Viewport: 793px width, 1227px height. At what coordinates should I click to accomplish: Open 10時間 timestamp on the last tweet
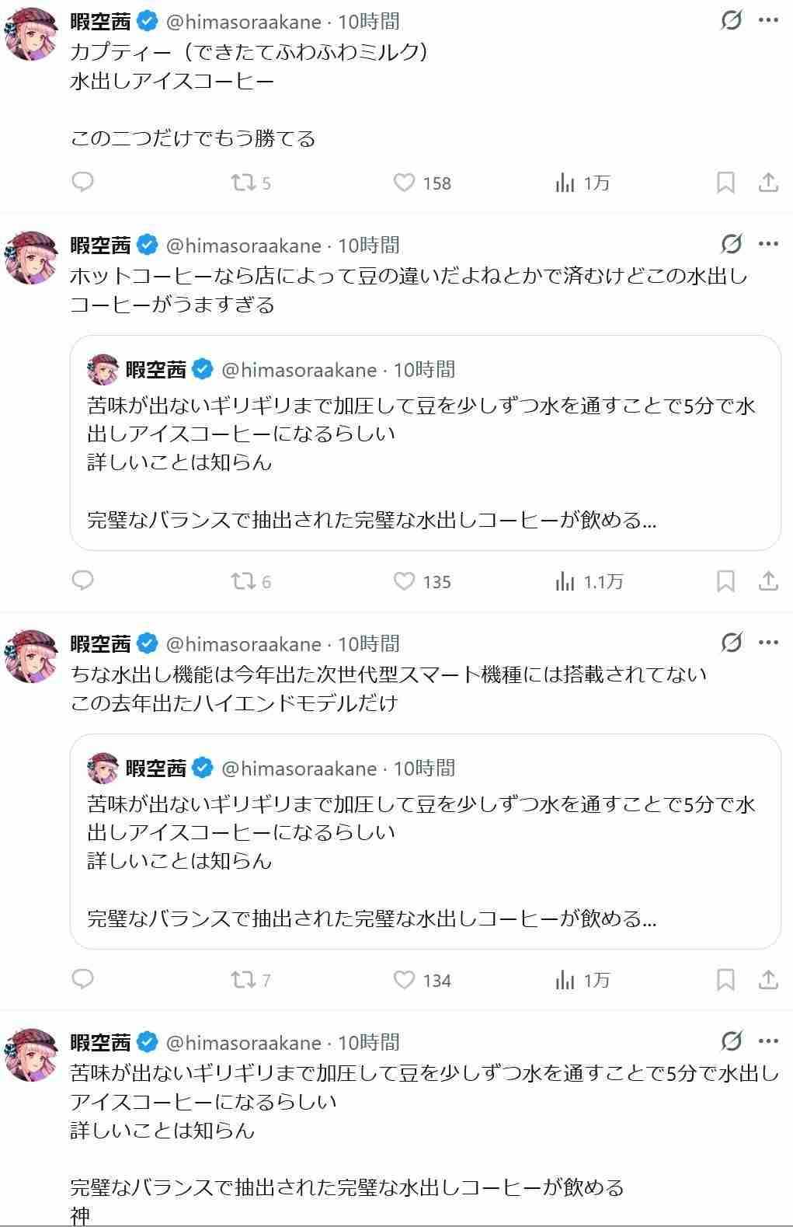click(x=368, y=1042)
